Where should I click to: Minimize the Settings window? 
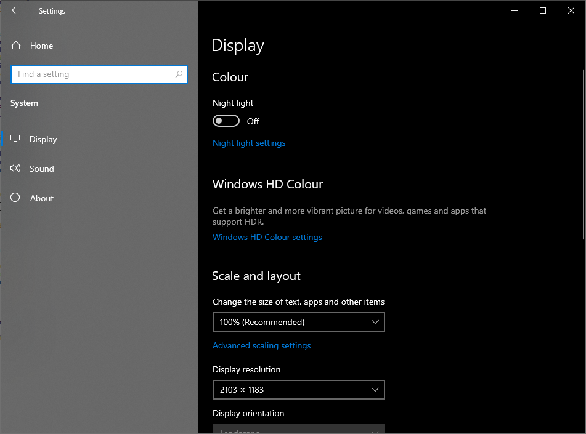[515, 10]
